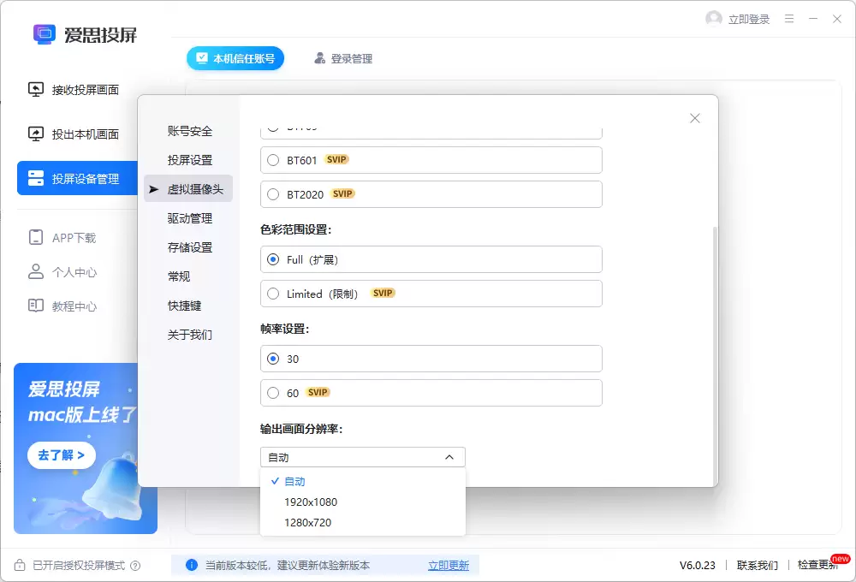This screenshot has width=856, height=582.
Task: Choose 60 frame rate radio
Action: tap(273, 393)
